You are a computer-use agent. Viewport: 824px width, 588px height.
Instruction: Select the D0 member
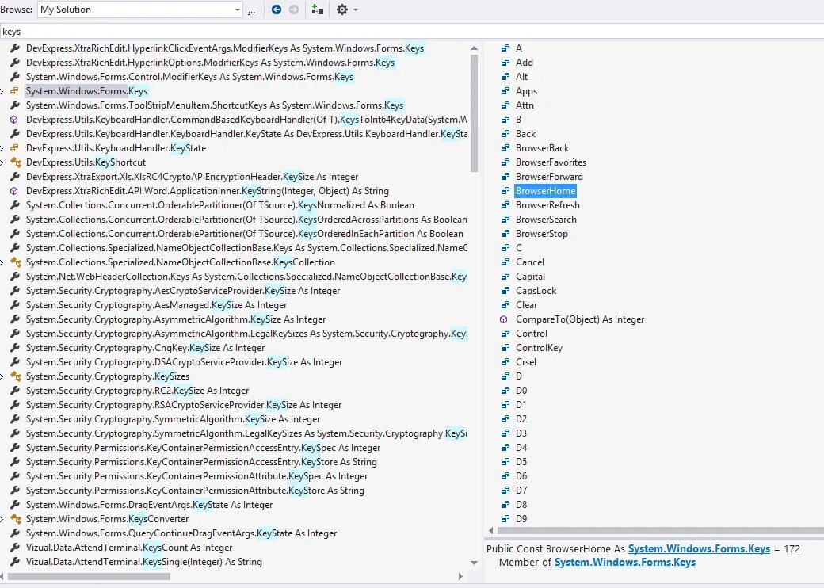click(521, 391)
